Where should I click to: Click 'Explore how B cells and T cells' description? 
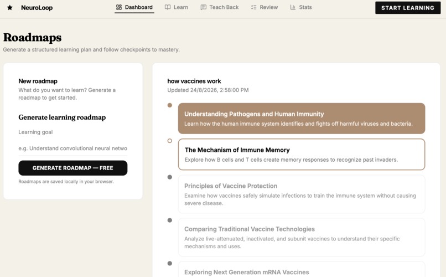pos(291,160)
